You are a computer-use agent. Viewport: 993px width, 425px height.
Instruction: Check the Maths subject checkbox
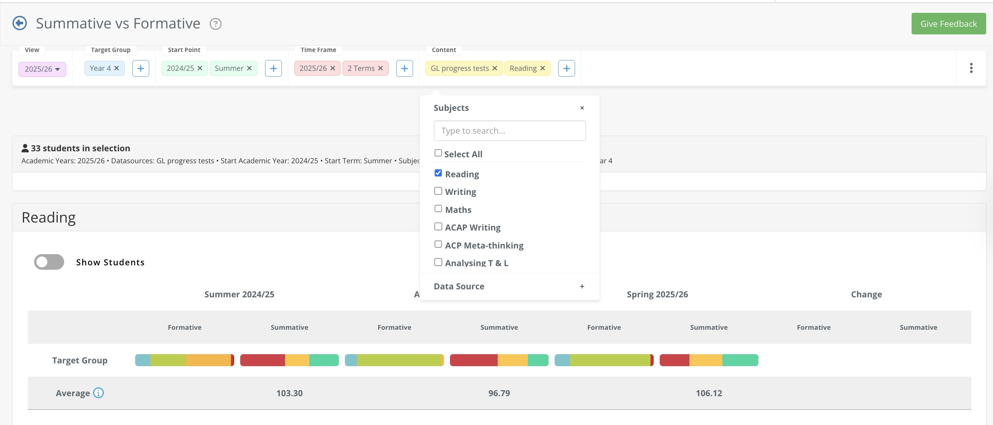tap(438, 209)
